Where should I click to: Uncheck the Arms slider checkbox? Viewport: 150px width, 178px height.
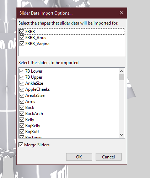[22, 101]
